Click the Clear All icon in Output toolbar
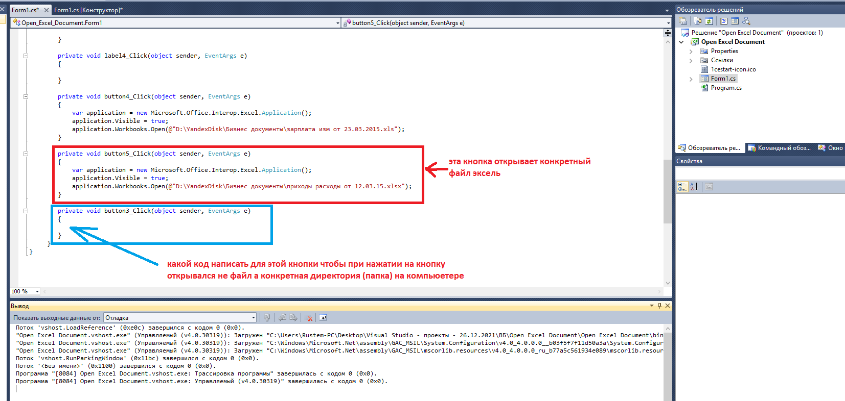 (309, 317)
